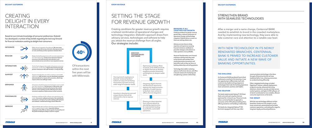The height and width of the screenshot is (128, 312).
Task: Click page number 13 in footer
Action: pyautogui.click(x=197, y=123)
